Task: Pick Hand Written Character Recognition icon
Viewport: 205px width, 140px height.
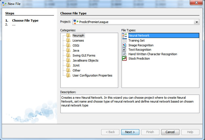Action: (x=125, y=54)
